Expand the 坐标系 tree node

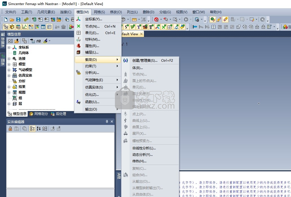click(x=9, y=47)
